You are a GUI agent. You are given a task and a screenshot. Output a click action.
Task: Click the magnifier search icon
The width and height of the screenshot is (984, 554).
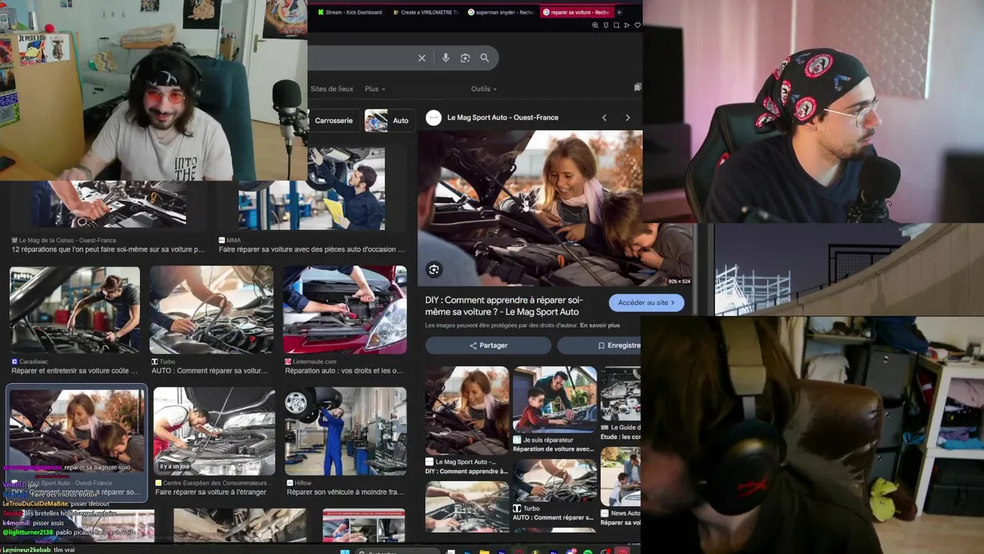point(484,58)
